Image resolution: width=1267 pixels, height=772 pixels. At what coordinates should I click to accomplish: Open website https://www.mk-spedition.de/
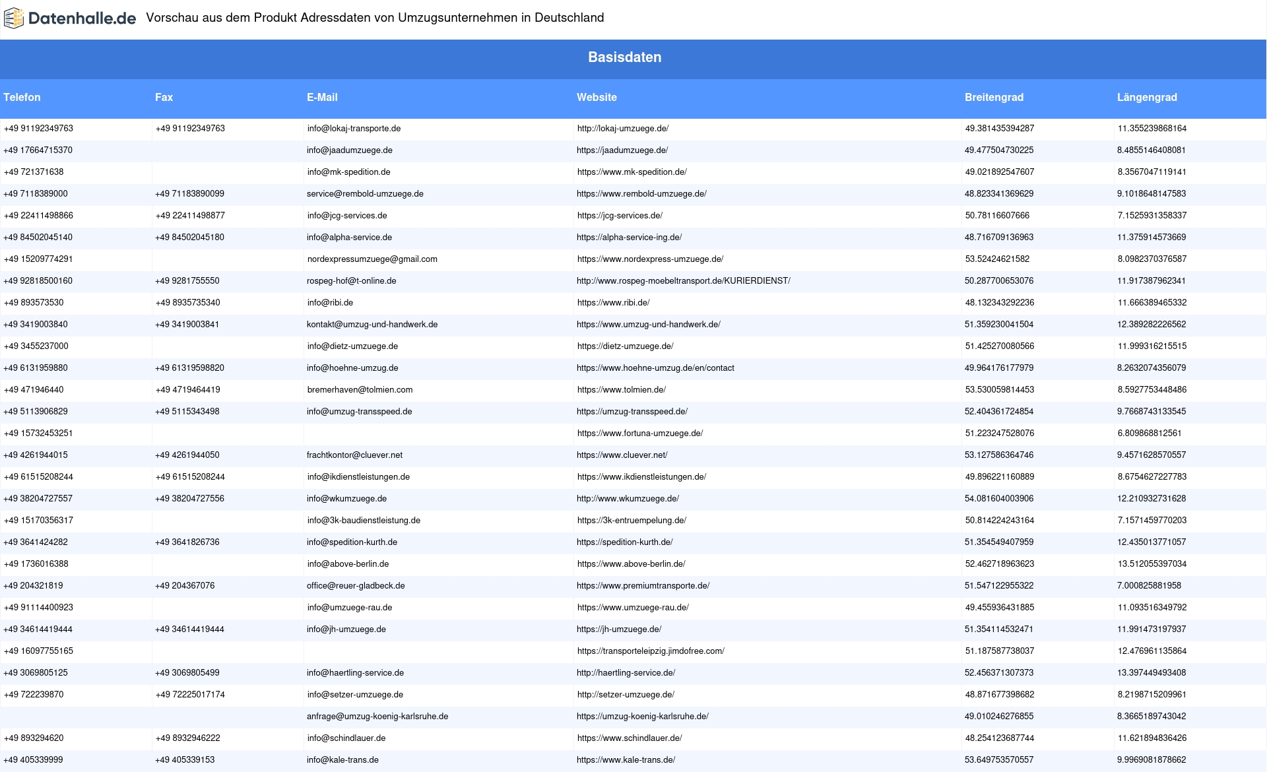click(x=632, y=172)
